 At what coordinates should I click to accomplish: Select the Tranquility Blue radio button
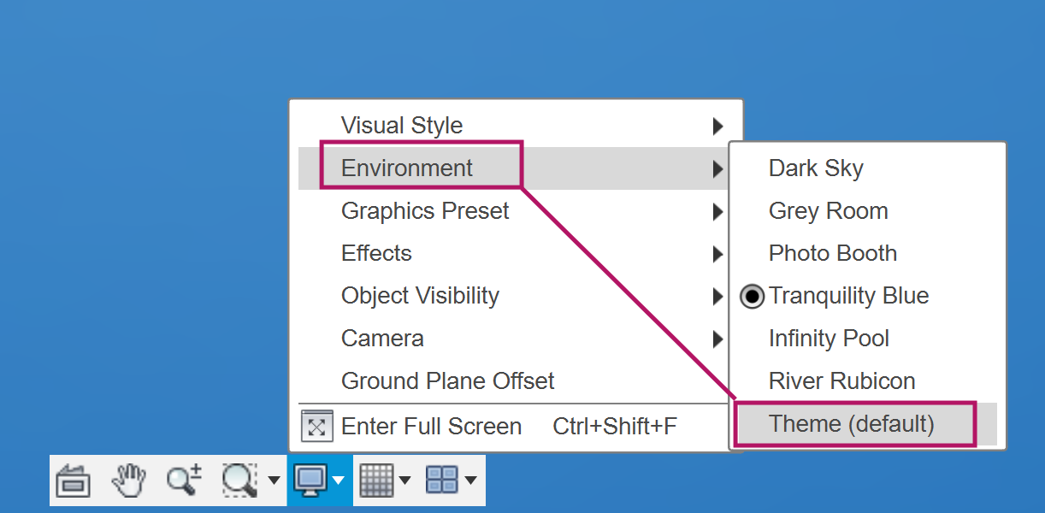coord(752,297)
